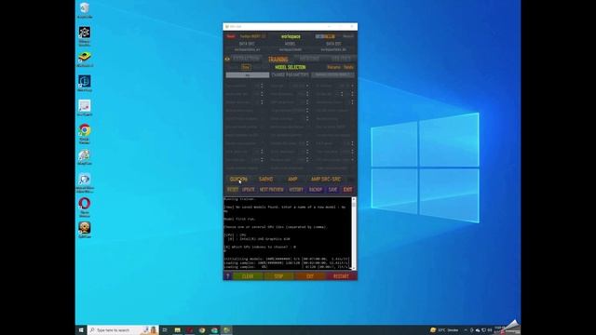Select the TRAINING tab
Viewport: 596px width, 335px height.
click(278, 59)
